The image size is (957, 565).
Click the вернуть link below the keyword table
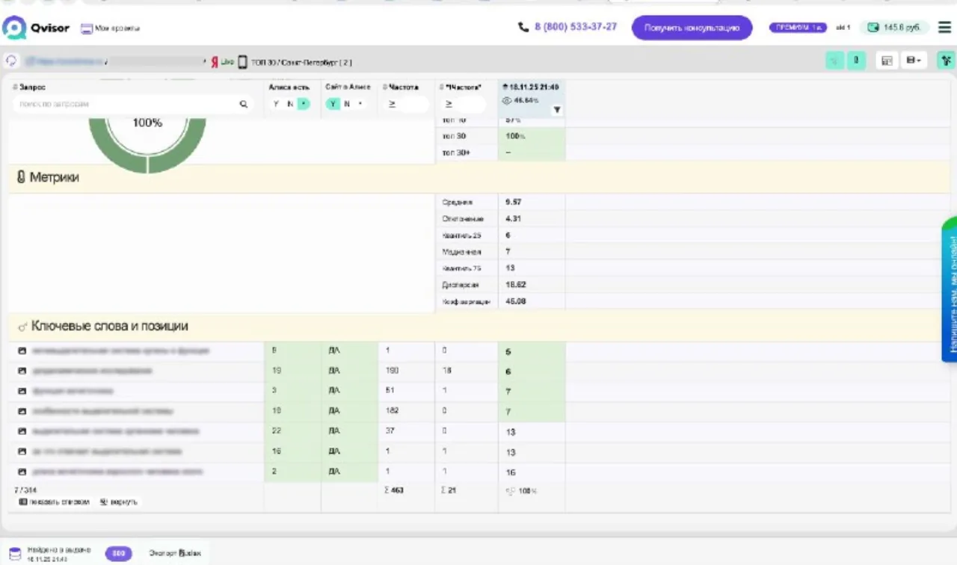pos(119,502)
